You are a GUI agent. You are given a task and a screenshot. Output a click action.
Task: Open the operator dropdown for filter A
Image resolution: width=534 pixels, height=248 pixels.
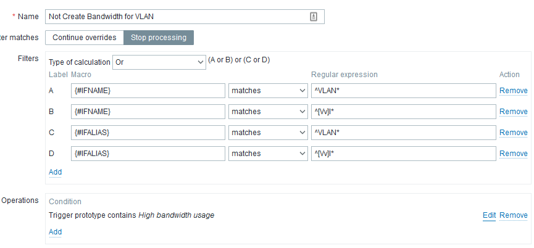pos(269,91)
